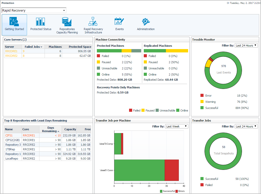Open Transfer Job per Machine Last Week filter
The height and width of the screenshot is (194, 261).
click(177, 126)
